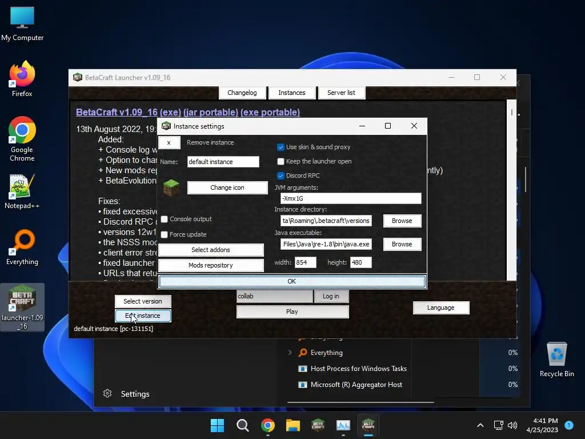Open Mods repository
Image resolution: width=585 pixels, height=439 pixels.
pos(211,265)
